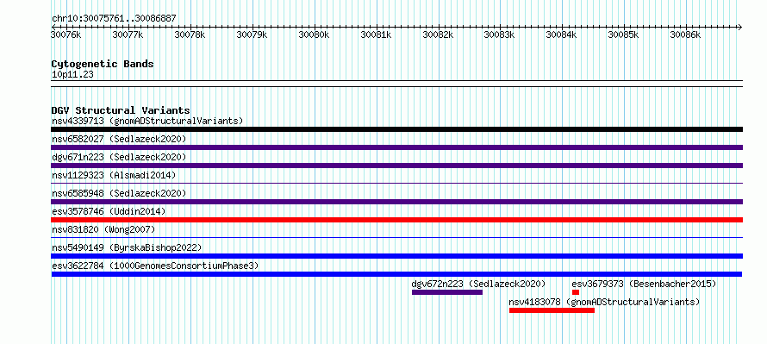
Task: Click the red nsv4183078 variant bar
Action: coord(552,310)
